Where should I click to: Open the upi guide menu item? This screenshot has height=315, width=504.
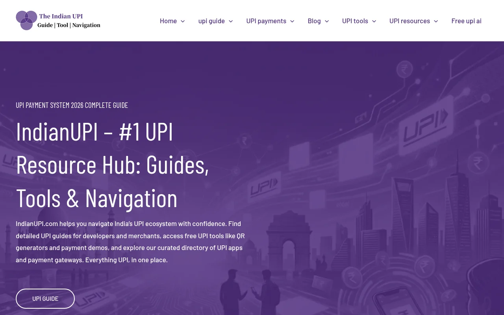[211, 20]
